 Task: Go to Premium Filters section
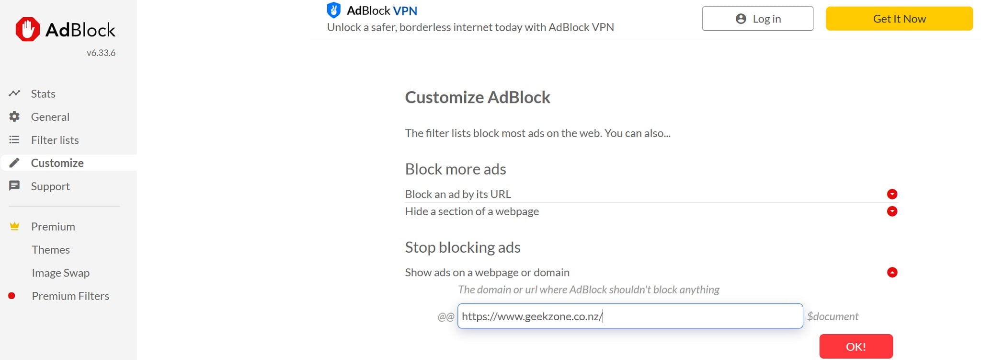pos(70,296)
